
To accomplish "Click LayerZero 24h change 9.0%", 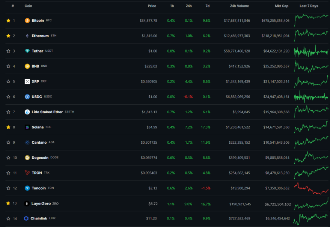I will tap(188, 204).
